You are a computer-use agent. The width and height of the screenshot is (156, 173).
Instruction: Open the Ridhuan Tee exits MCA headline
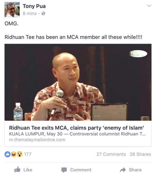(x=76, y=128)
